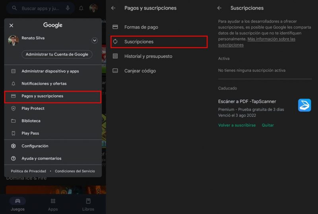
Task: Click the refresh icon beside Suscripciones
Action: pyautogui.click(x=115, y=42)
